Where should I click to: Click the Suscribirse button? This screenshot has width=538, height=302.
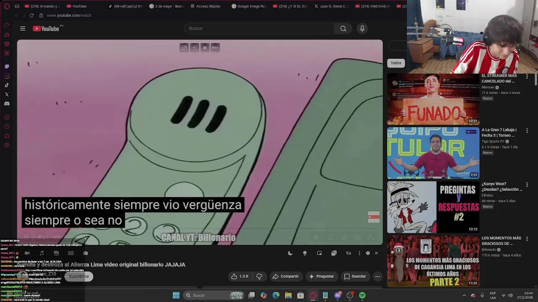pyautogui.click(x=79, y=276)
